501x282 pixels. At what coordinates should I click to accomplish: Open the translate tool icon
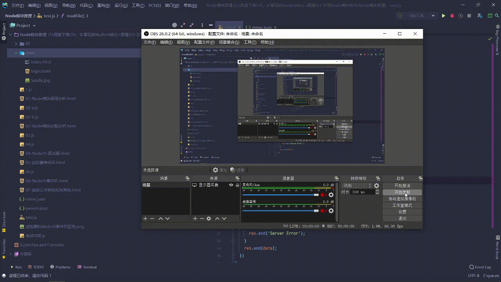pos(480,16)
